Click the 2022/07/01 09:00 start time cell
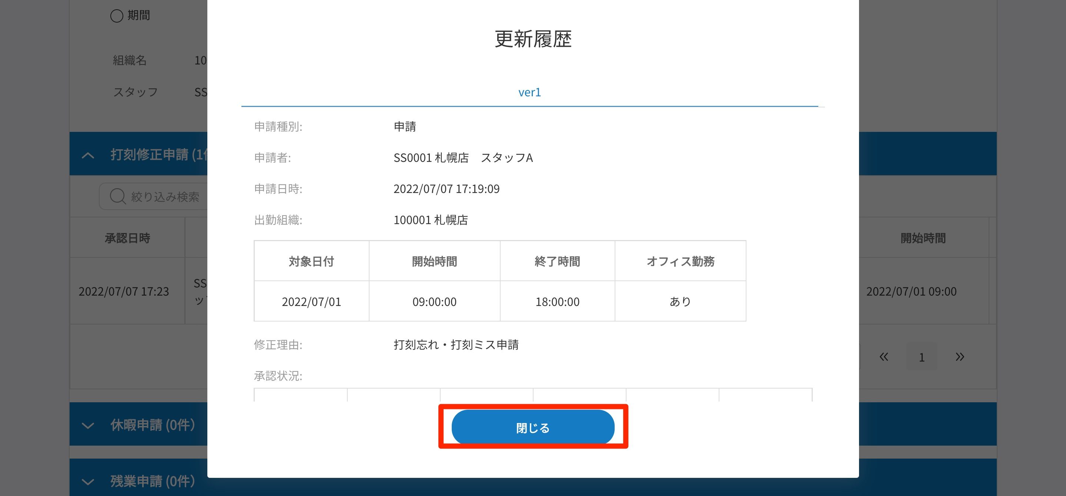Screen dimensions: 1066x496 (911, 292)
